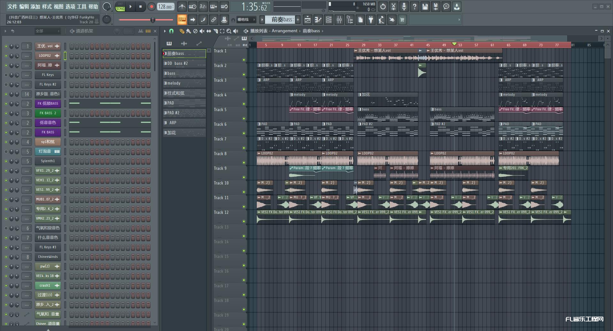The height and width of the screenshot is (331, 613).
Task: Toggle typing keyboard to piano icon
Action: pyautogui.click(x=182, y=20)
